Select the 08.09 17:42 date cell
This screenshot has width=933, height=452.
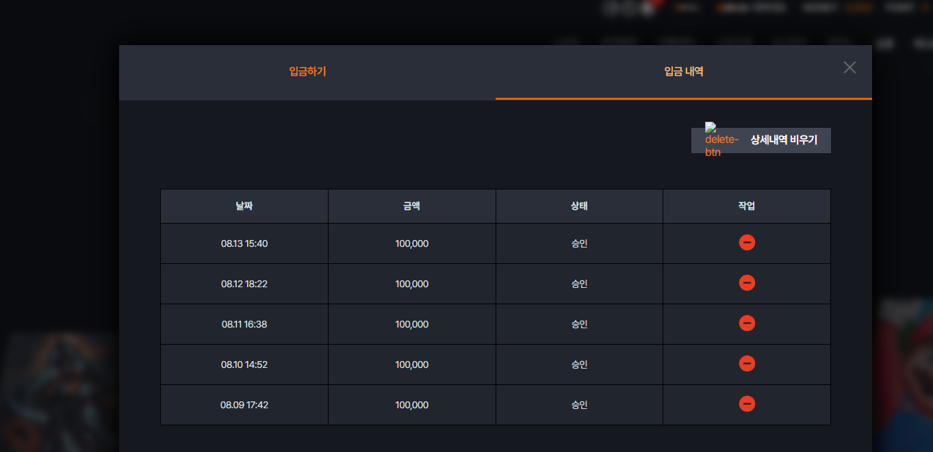pos(244,405)
